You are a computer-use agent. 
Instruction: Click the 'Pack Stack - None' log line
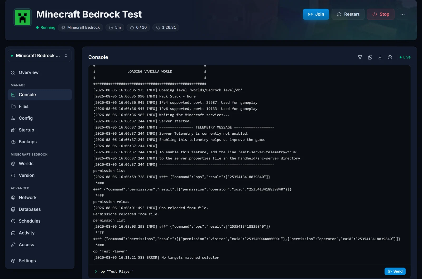(x=145, y=96)
